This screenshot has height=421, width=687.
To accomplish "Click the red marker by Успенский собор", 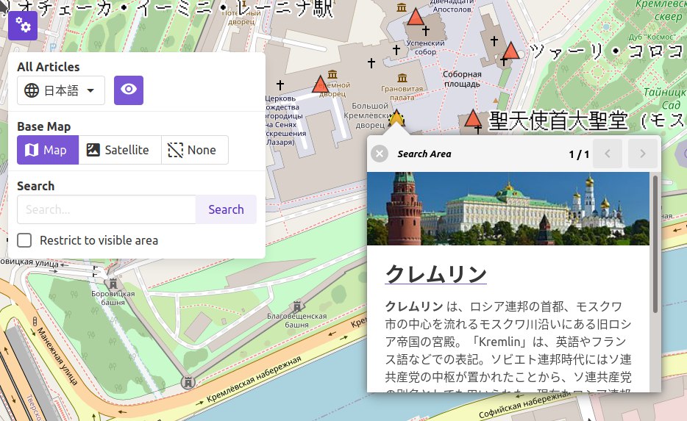I will pos(416,18).
